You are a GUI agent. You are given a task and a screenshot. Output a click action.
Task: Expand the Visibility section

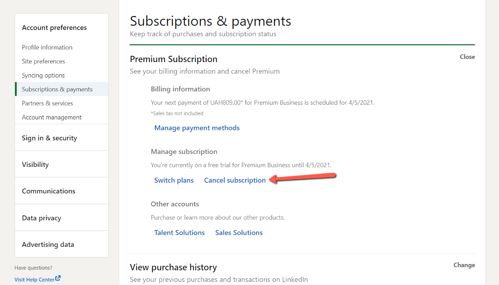(35, 164)
